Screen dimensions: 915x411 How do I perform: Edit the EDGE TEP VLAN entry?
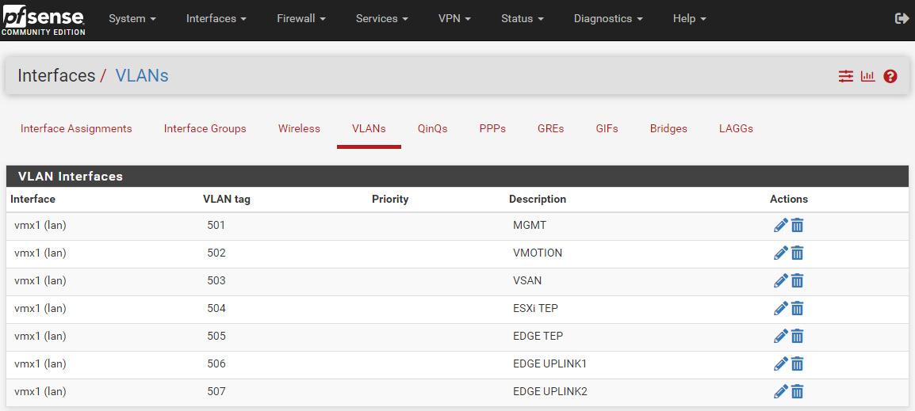coord(780,337)
